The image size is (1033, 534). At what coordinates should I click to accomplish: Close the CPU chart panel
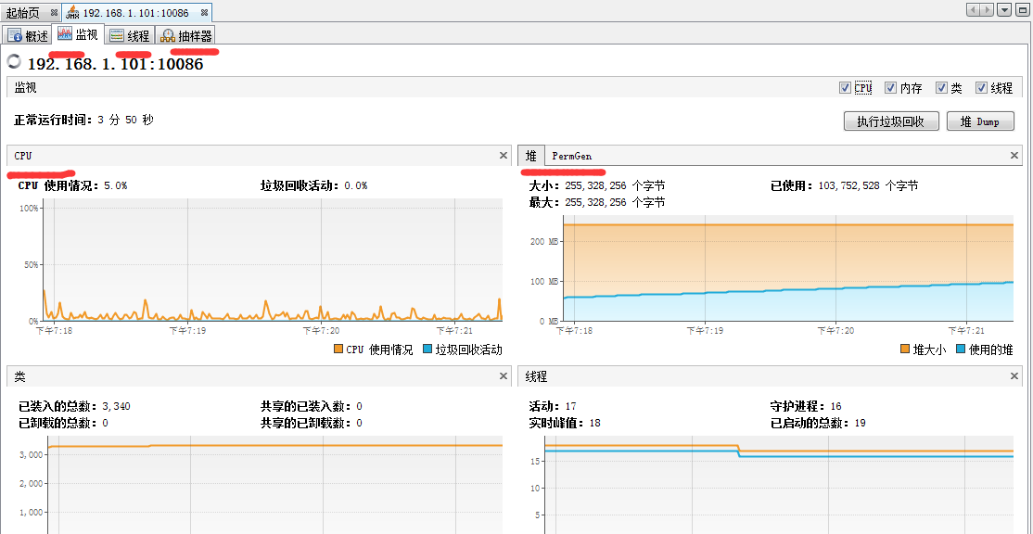(504, 156)
